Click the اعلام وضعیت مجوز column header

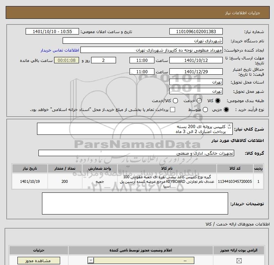click(141, 250)
